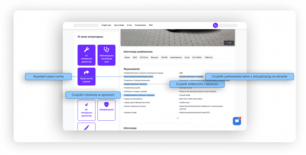Open the Finansowanie menu item
Screen dimensions: 306x155
tap(140, 25)
